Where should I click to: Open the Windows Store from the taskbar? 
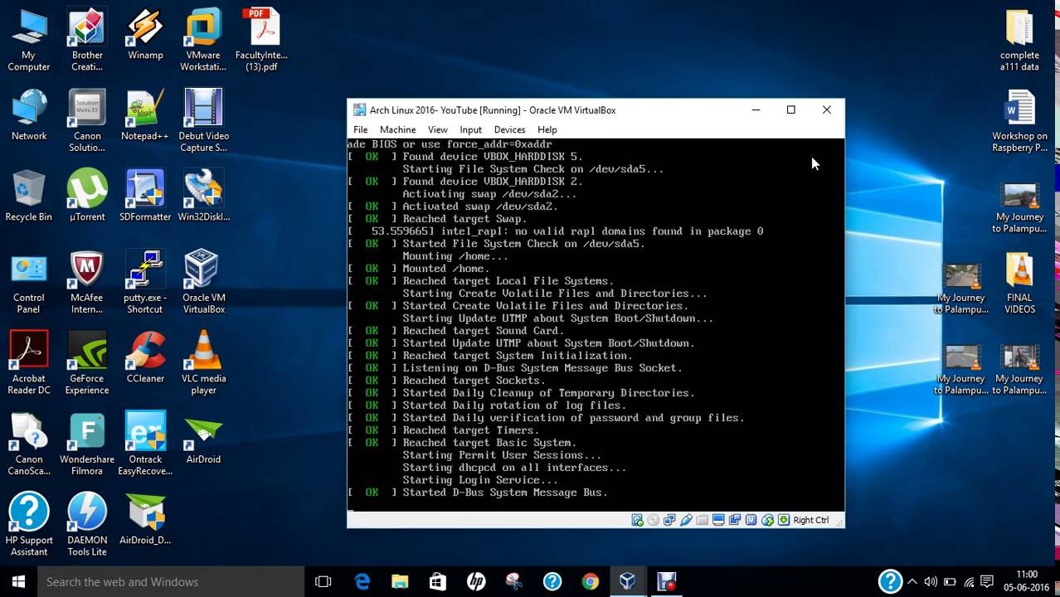438,582
